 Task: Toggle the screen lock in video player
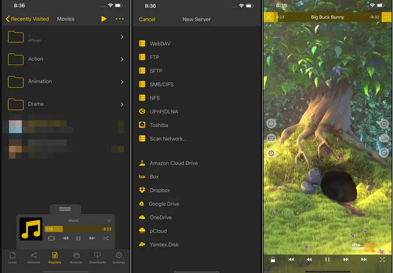point(273,259)
